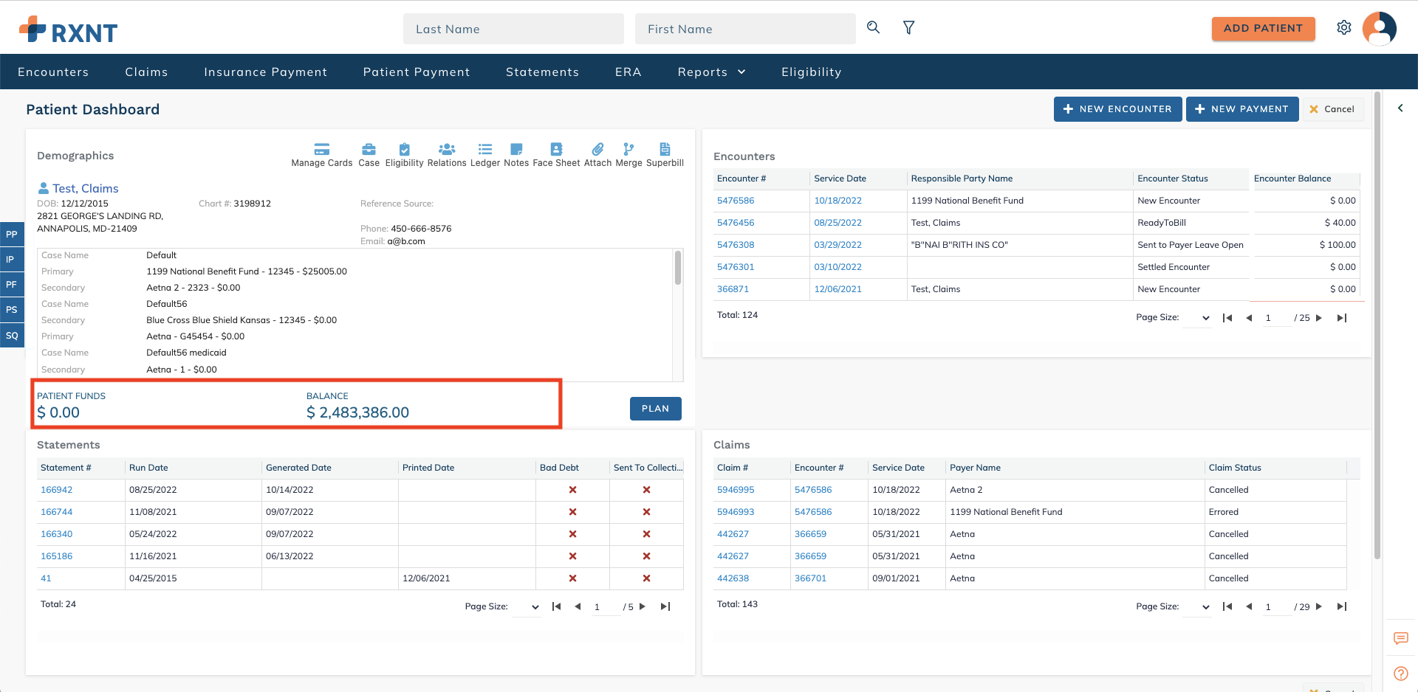Open the ERA menu item
The image size is (1418, 692).
click(x=628, y=72)
